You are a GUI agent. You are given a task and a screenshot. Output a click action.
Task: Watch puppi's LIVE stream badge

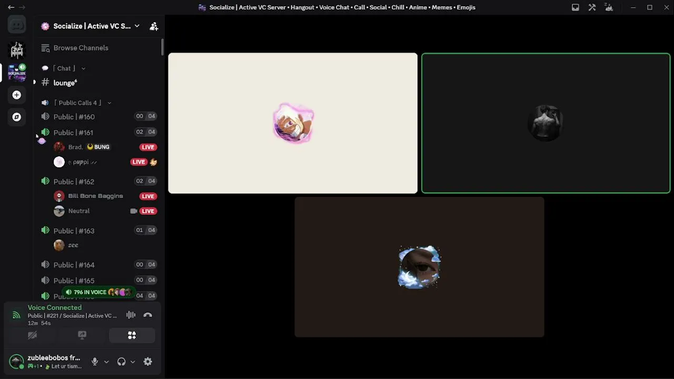point(138,162)
